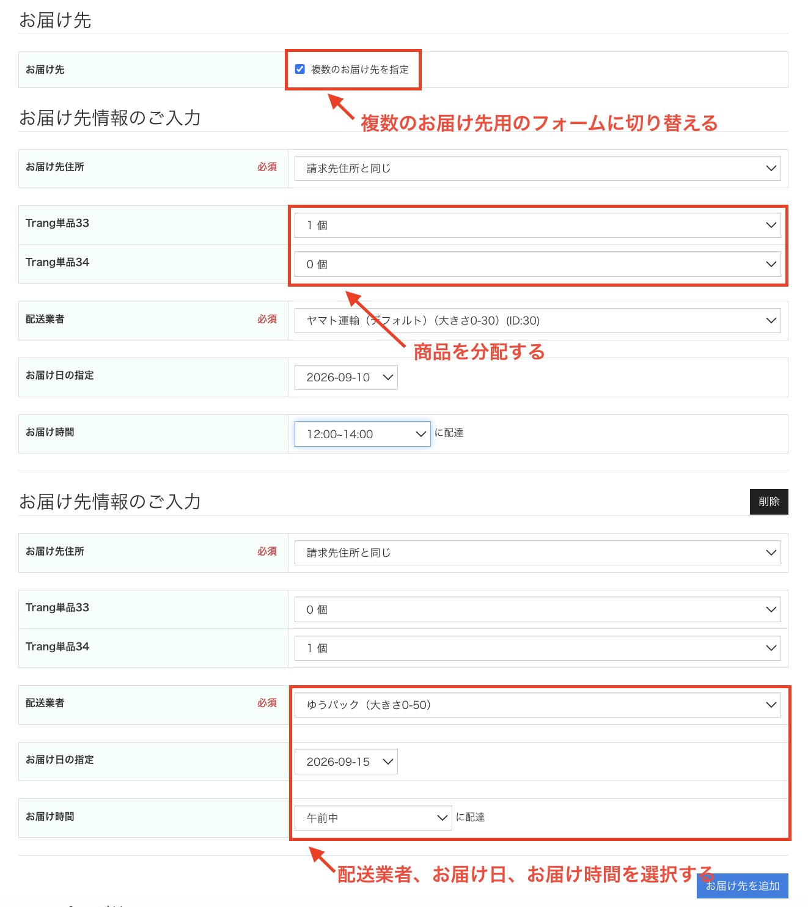Click the Trang単品34 label beside 1 個
This screenshot has height=907, width=808.
(x=57, y=647)
